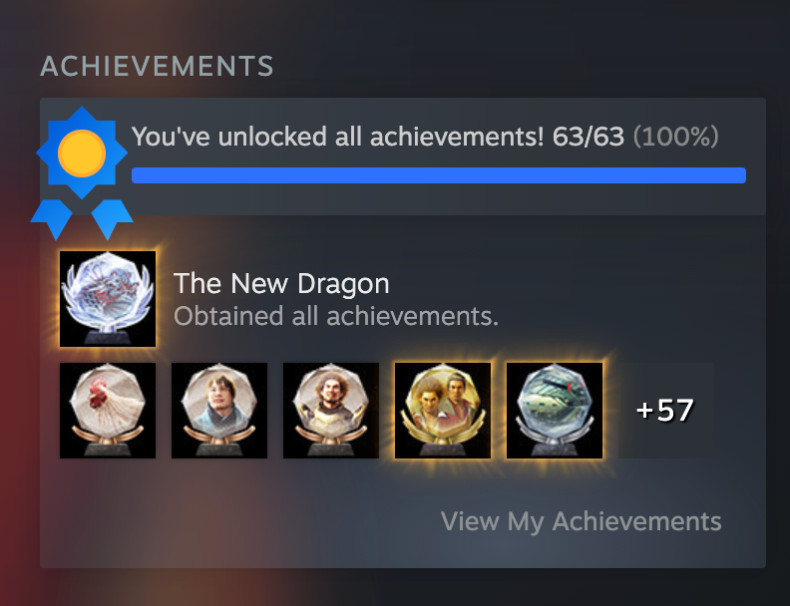
Task: Click the trophy base of the dragon achievement
Action: click(x=108, y=337)
